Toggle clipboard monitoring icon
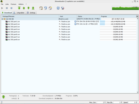 click(x=41, y=8)
